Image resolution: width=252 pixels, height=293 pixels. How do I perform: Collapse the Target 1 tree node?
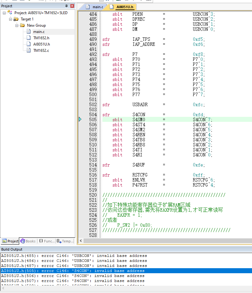pyautogui.click(x=11, y=19)
